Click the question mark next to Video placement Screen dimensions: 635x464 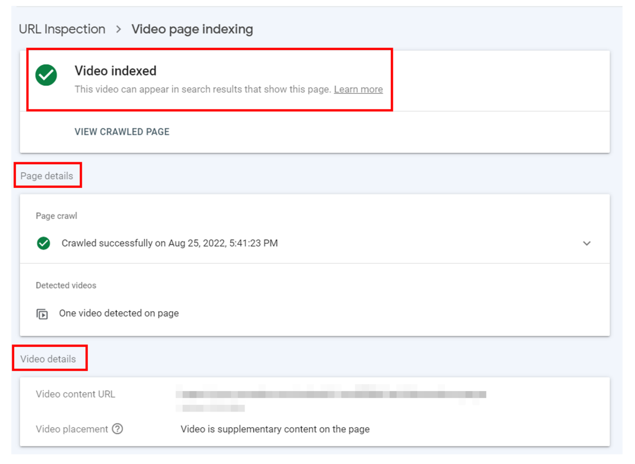tap(118, 429)
